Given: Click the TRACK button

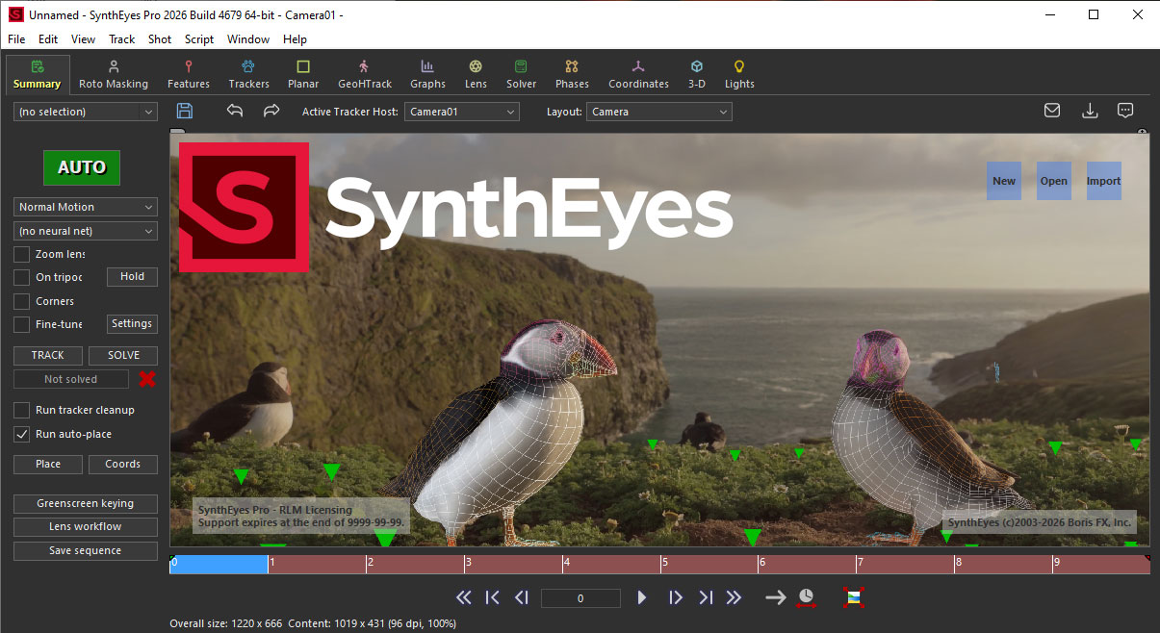Looking at the screenshot, I should pyautogui.click(x=48, y=355).
